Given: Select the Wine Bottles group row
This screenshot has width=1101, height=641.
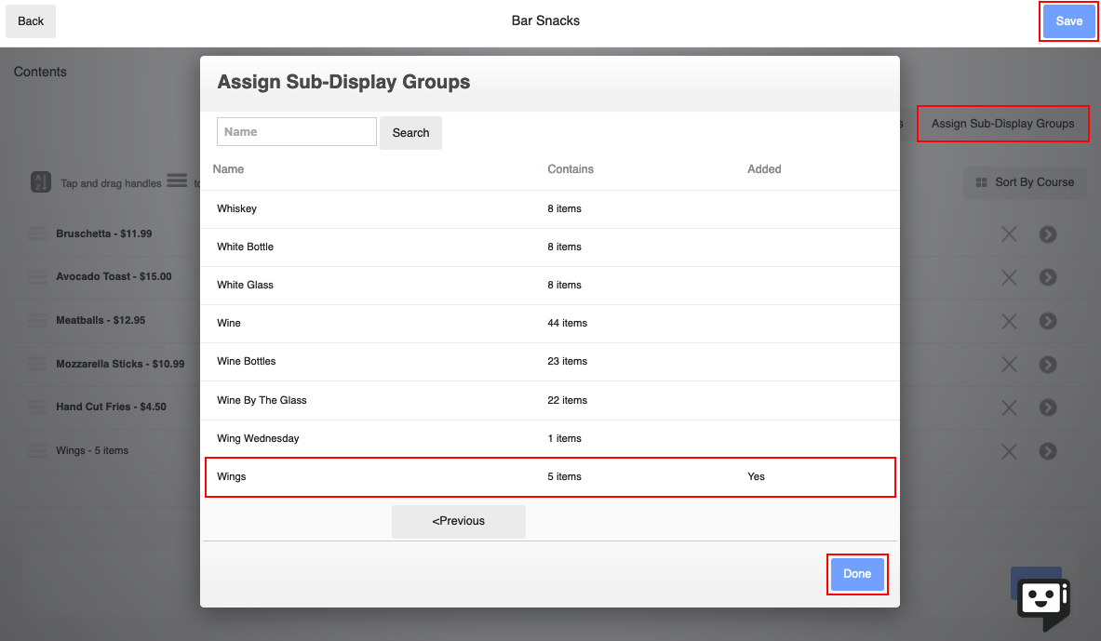Looking at the screenshot, I should (x=550, y=362).
